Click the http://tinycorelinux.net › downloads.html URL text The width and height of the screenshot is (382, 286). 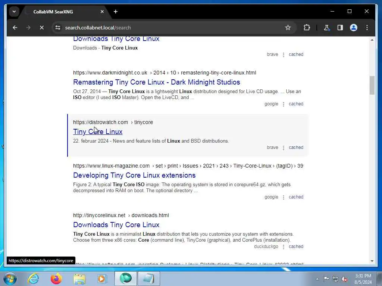point(121,215)
